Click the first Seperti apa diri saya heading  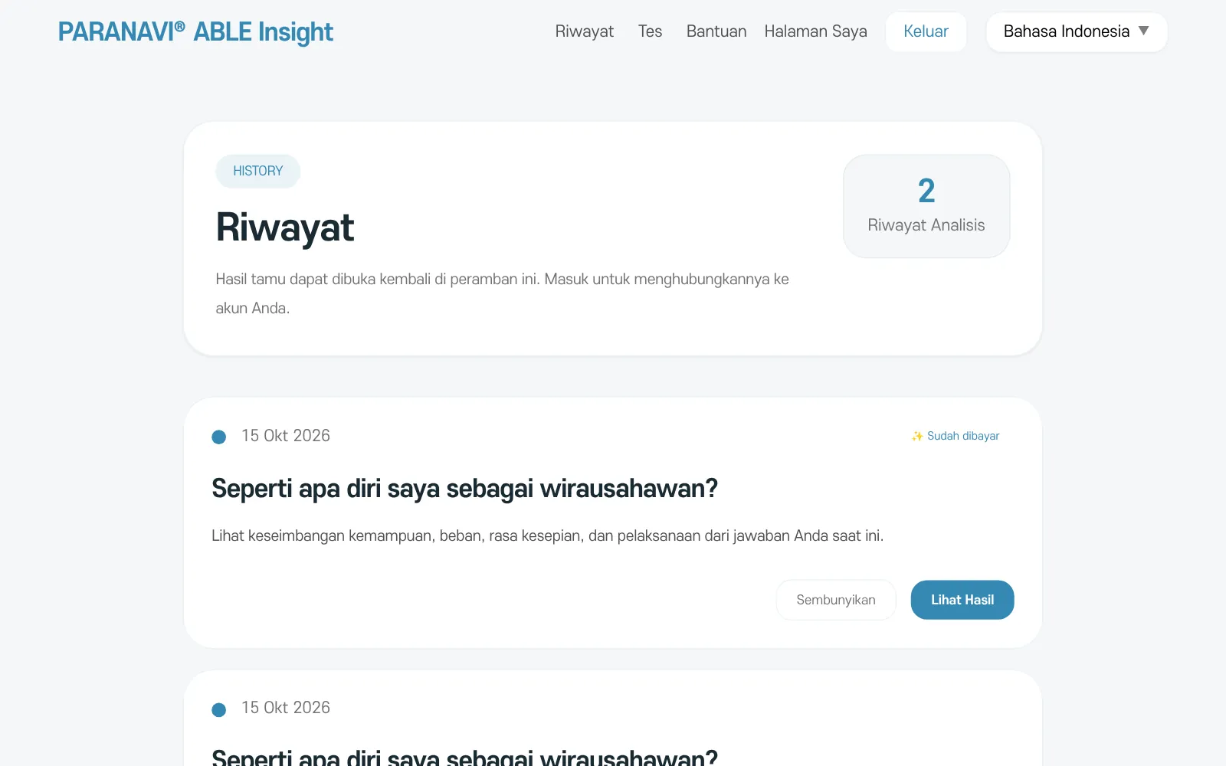(x=464, y=489)
